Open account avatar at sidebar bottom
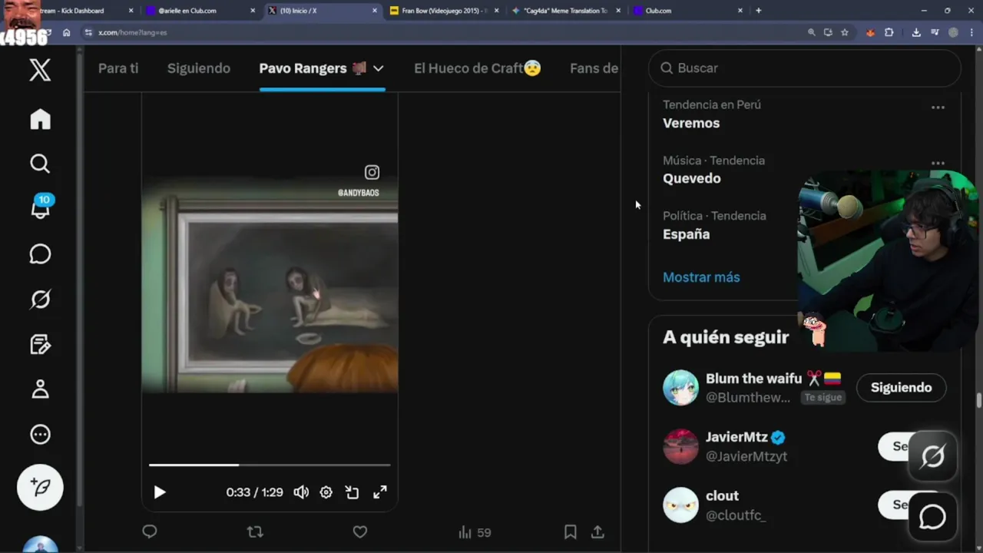The image size is (983, 553). point(40,544)
